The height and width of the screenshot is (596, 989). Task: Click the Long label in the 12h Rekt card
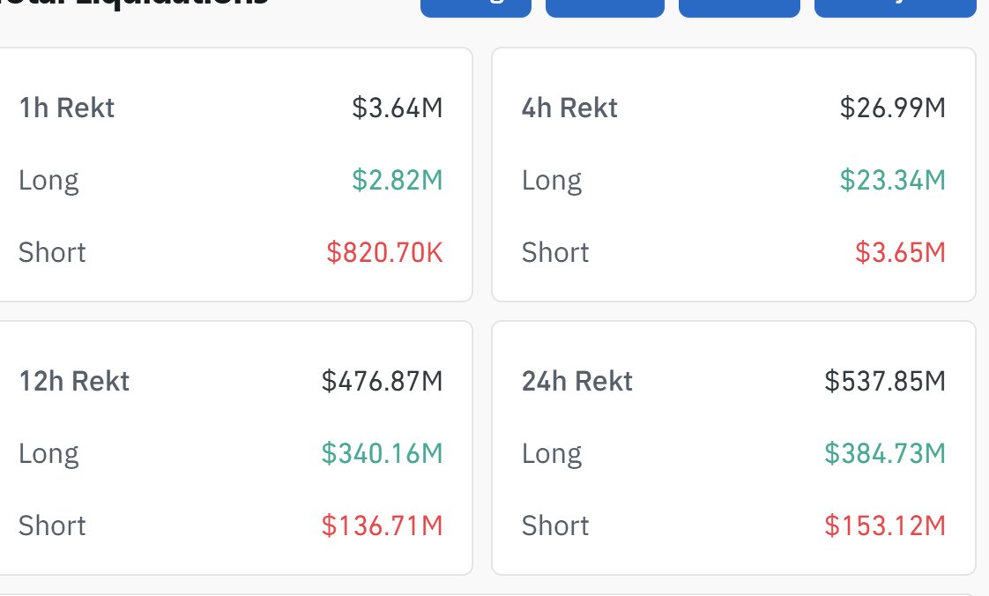(x=48, y=455)
